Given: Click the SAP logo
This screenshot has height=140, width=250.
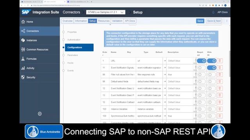Looking at the screenshot, I should point(26,12).
